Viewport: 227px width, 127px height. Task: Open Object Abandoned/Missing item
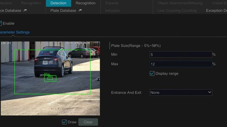(180, 3)
